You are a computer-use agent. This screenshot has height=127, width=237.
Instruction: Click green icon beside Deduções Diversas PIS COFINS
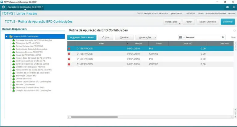[14, 52]
